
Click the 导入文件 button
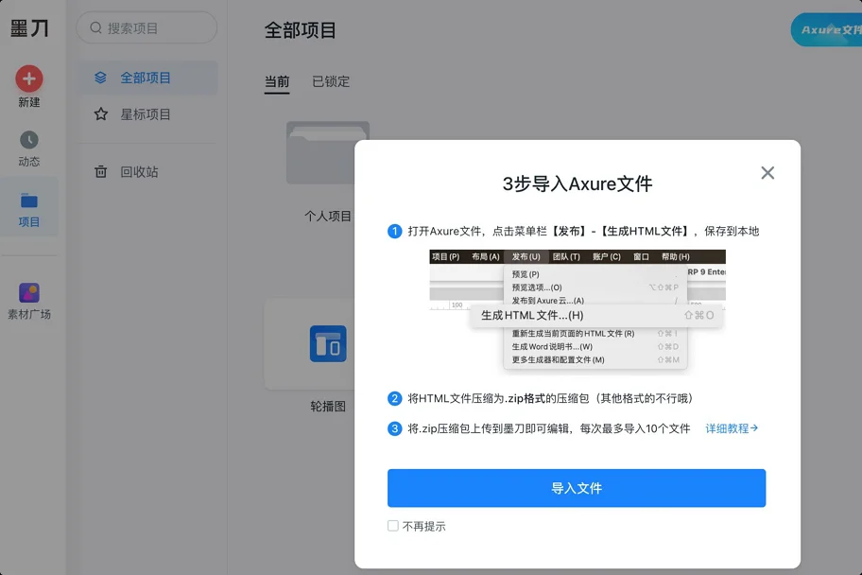coord(577,488)
